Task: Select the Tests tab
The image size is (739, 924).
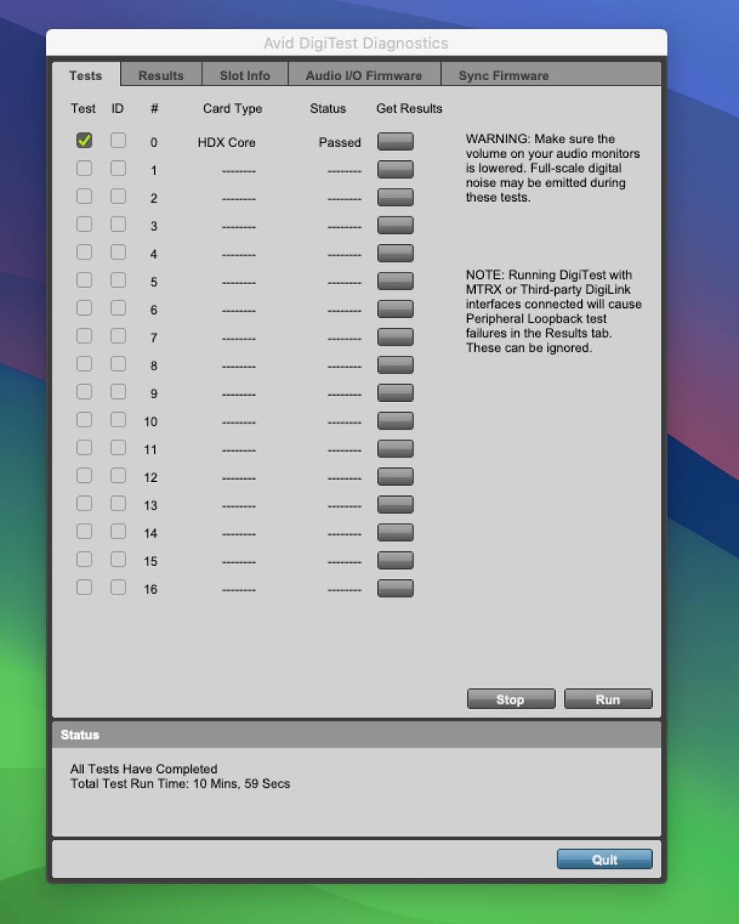Action: (85, 75)
